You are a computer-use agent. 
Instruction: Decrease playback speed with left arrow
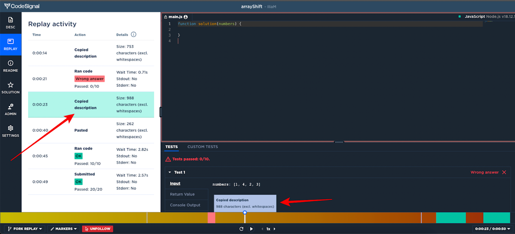point(262,229)
